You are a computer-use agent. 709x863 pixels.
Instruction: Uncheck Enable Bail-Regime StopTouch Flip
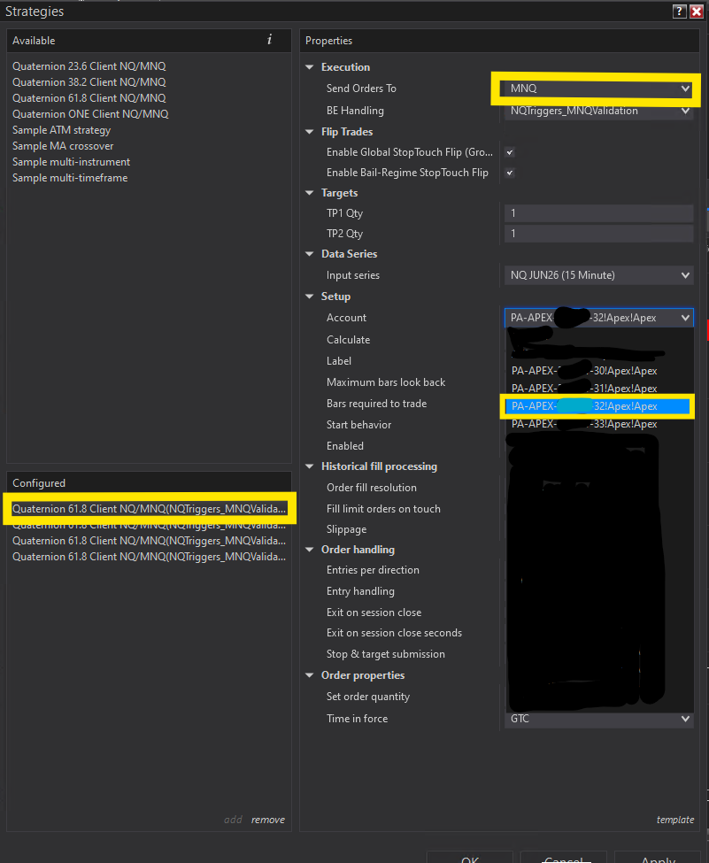tap(510, 173)
